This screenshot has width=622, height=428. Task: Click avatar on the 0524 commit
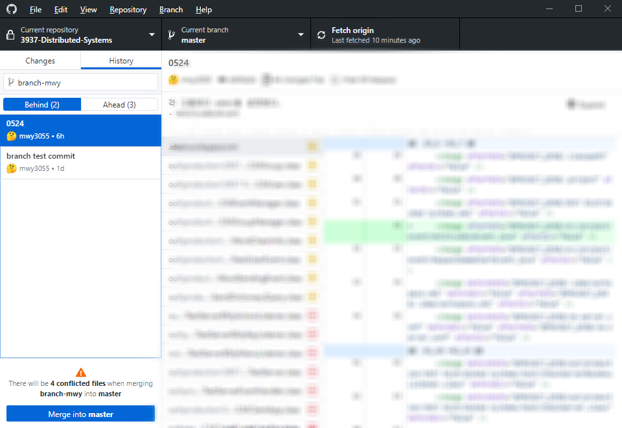coord(12,136)
